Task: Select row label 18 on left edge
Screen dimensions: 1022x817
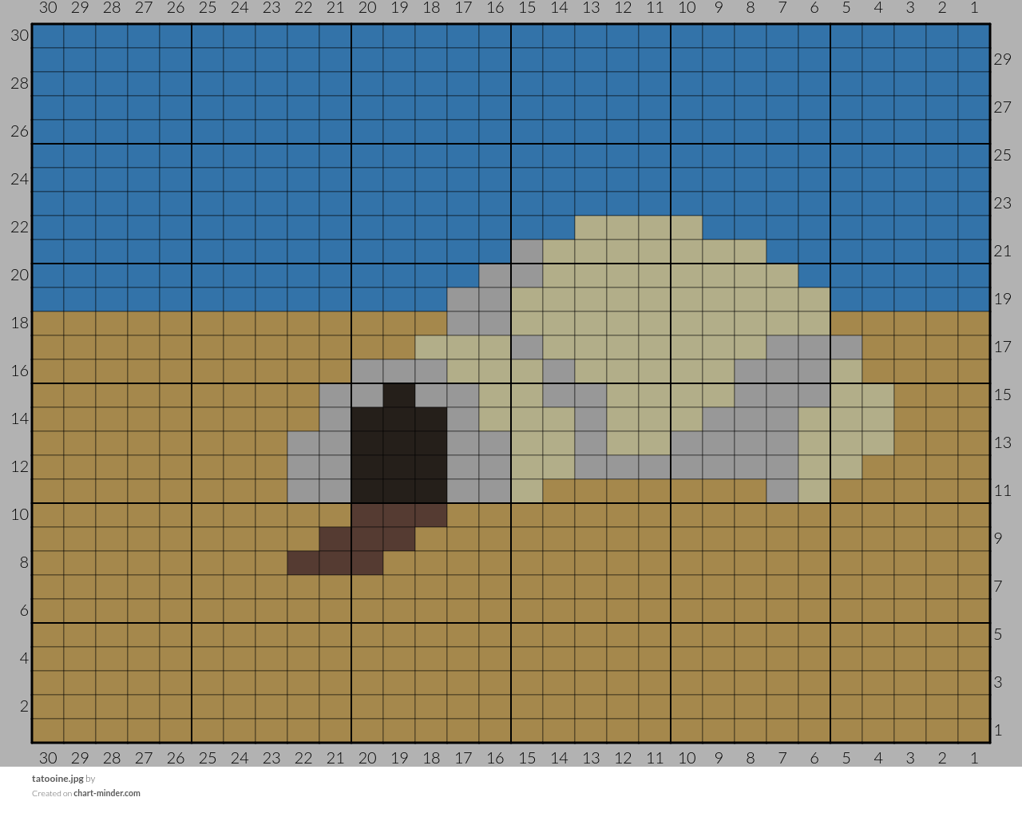Action: [20, 323]
